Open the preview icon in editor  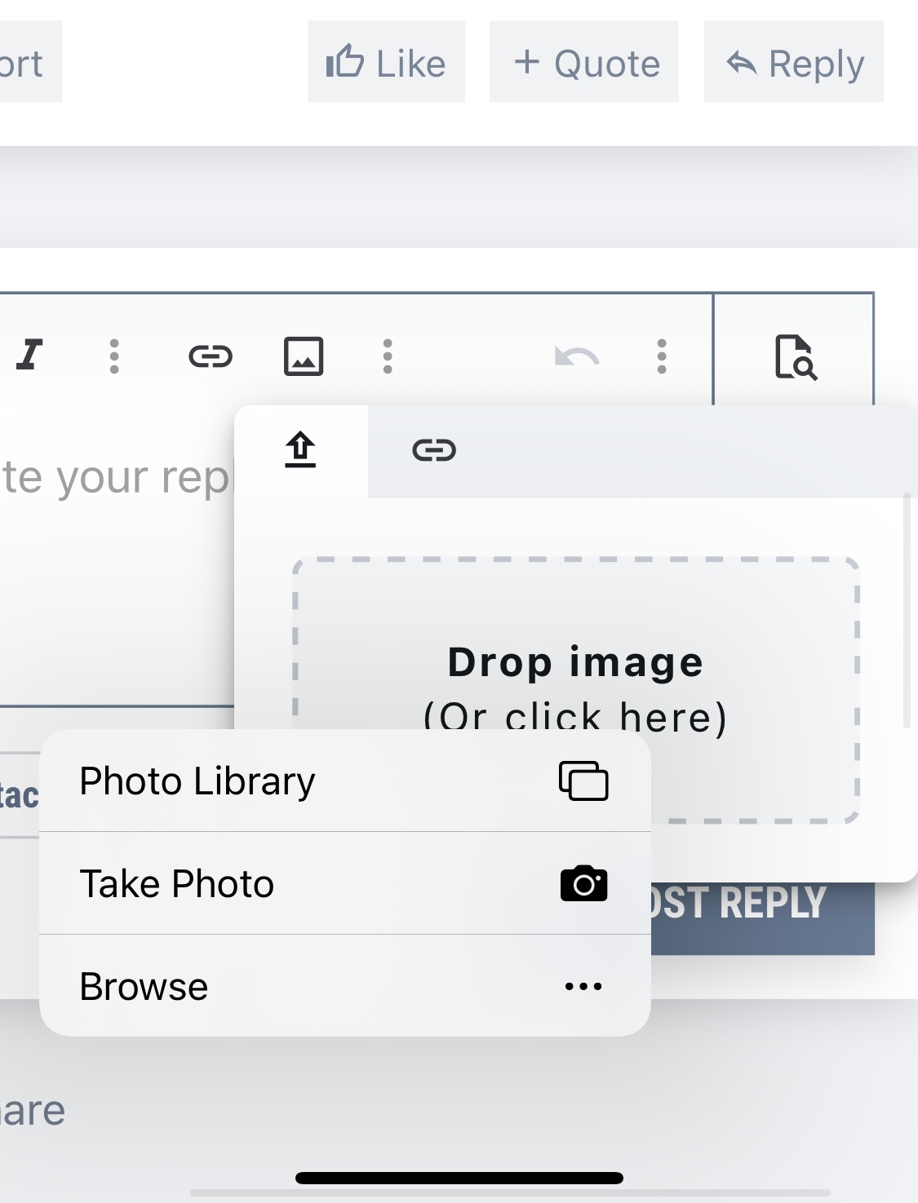pos(795,356)
